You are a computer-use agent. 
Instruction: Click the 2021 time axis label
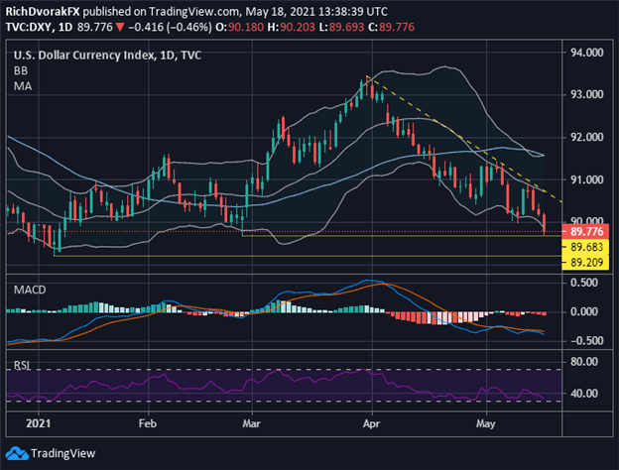click(x=39, y=423)
